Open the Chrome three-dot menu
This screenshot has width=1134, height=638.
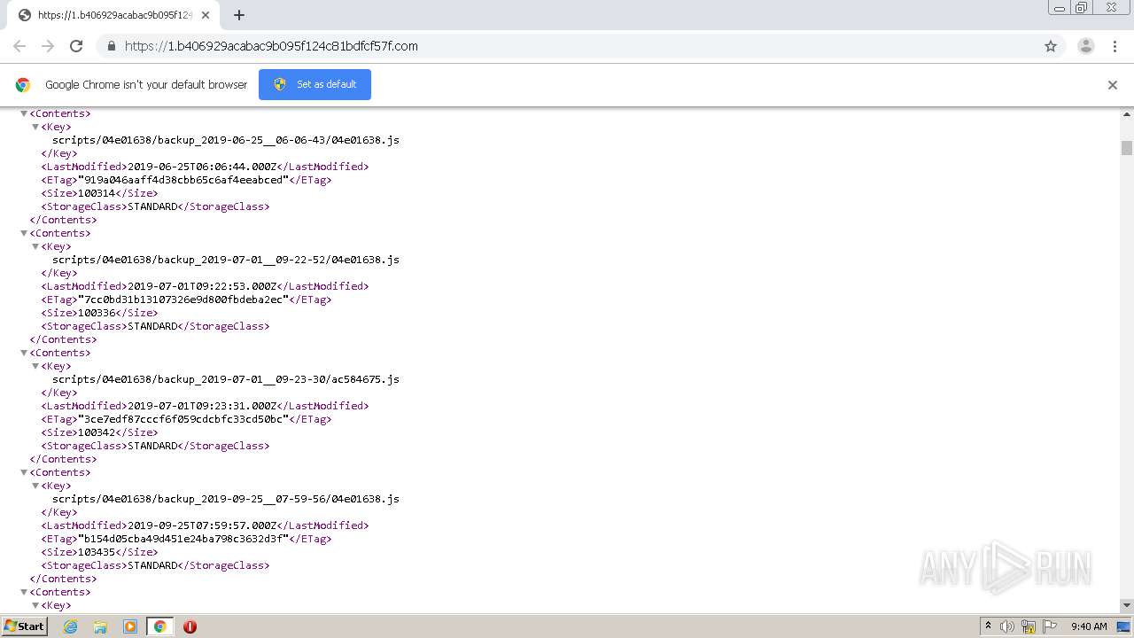coord(1115,46)
